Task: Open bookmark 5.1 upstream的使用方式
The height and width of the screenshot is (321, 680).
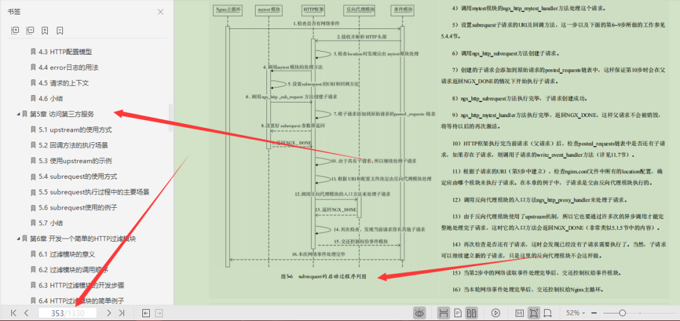Action: [x=76, y=130]
